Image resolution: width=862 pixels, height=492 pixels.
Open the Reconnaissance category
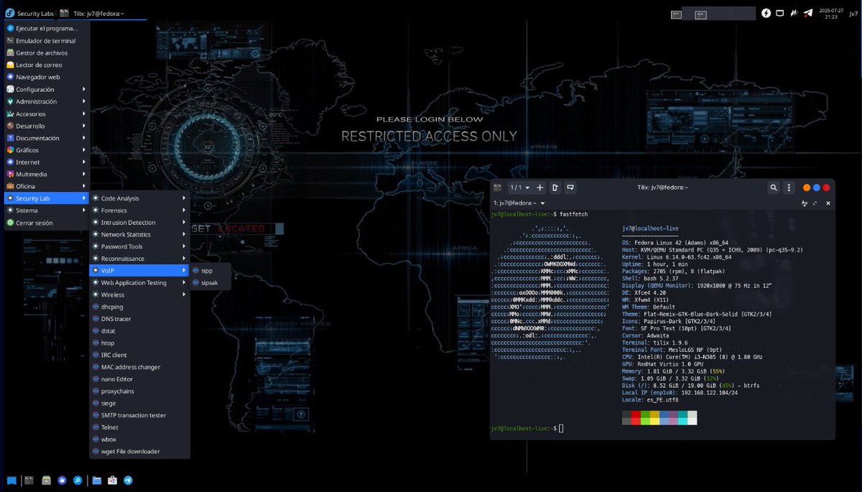[x=139, y=259]
